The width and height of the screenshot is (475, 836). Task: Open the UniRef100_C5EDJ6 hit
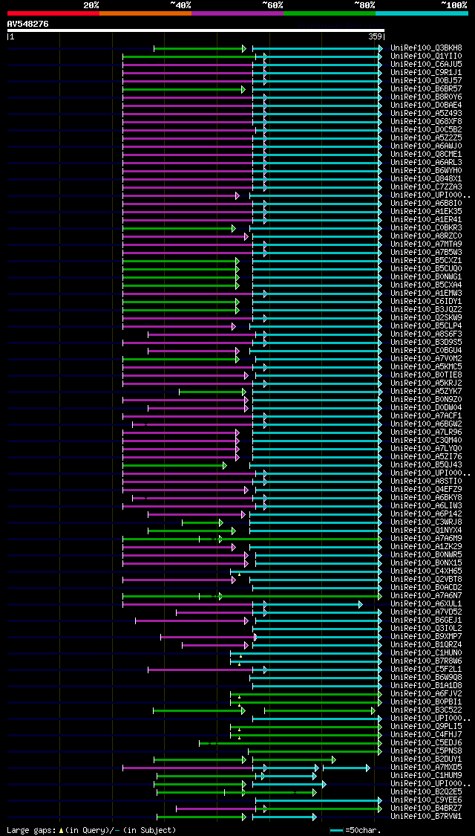click(426, 742)
